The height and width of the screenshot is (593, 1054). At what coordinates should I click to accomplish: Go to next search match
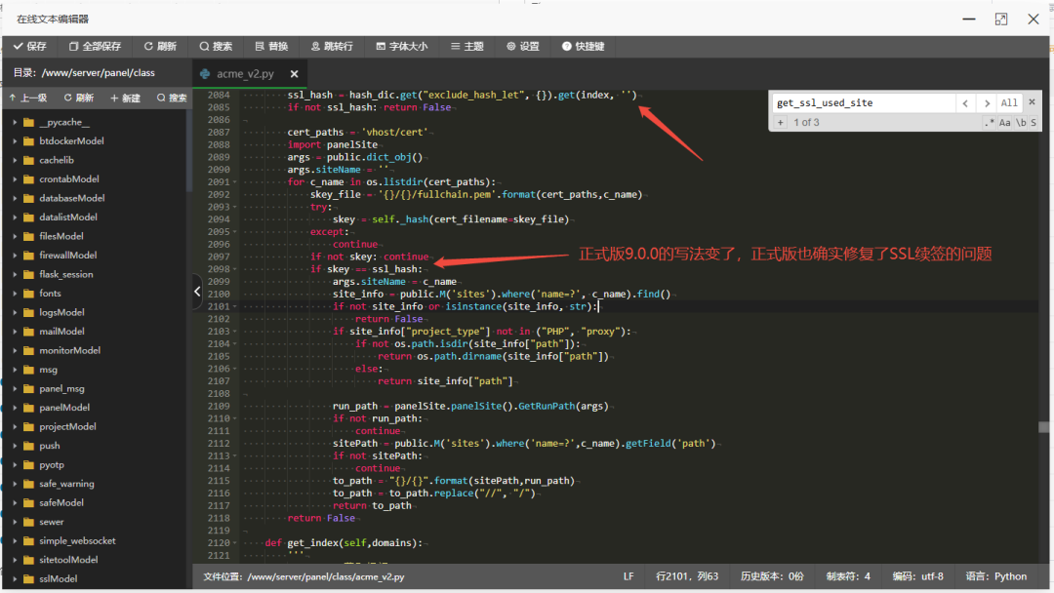point(987,102)
